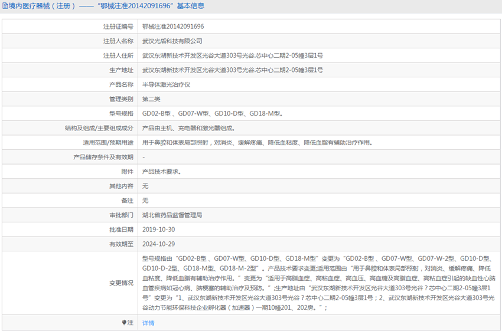Click the 注册人名称 label
502x331 pixels.
[118, 41]
